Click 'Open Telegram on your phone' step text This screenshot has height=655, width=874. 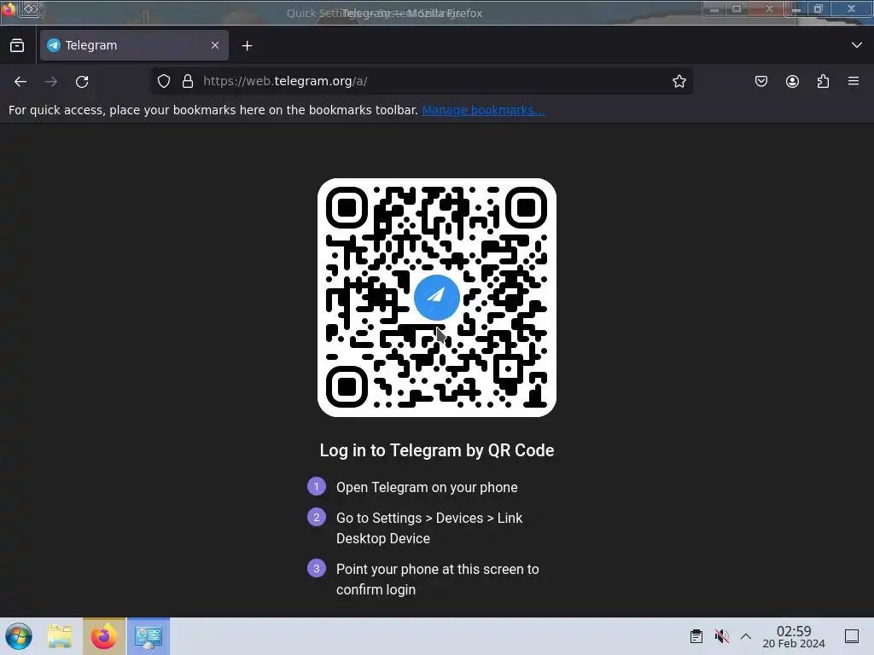tap(427, 487)
